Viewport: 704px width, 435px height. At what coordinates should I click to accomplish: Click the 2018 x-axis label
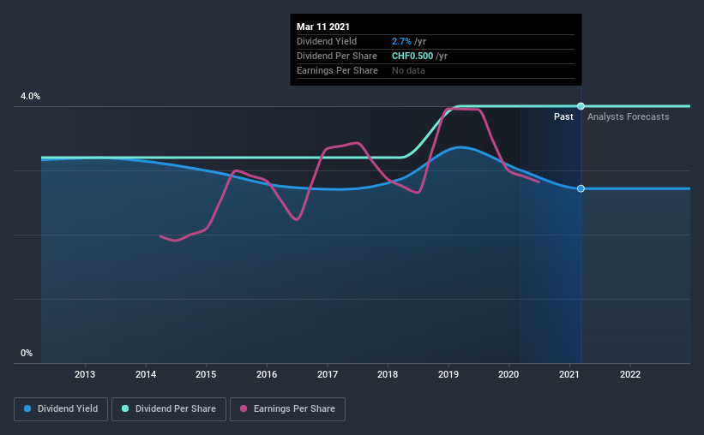[388, 374]
